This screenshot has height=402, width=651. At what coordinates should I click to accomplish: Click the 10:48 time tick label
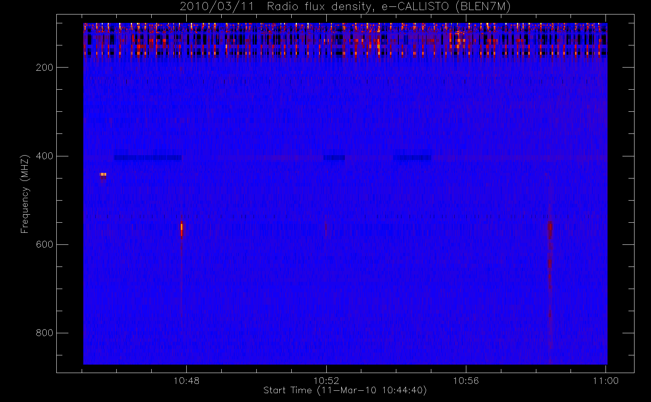click(x=186, y=381)
